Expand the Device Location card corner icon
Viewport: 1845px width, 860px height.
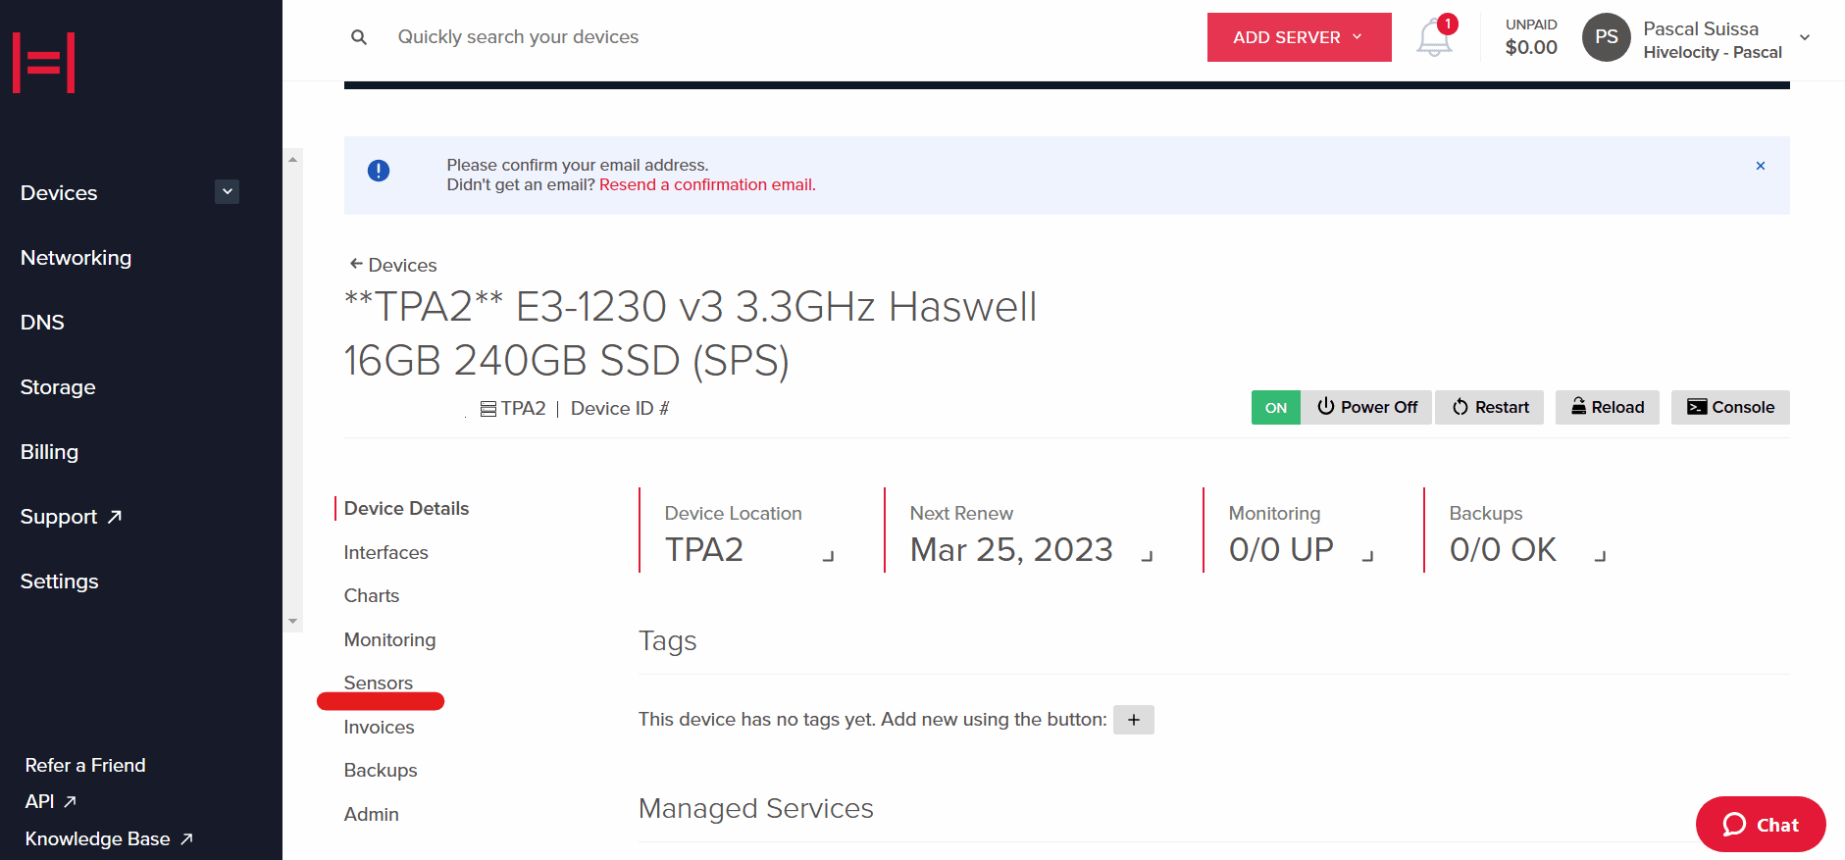[x=828, y=556]
